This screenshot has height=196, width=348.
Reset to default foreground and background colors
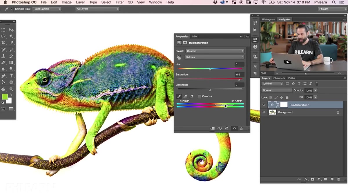[3, 102]
